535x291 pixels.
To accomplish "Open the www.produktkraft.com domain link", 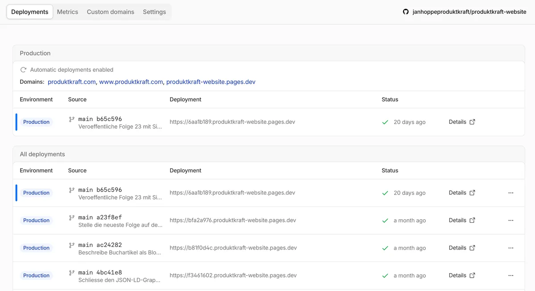I will (131, 82).
